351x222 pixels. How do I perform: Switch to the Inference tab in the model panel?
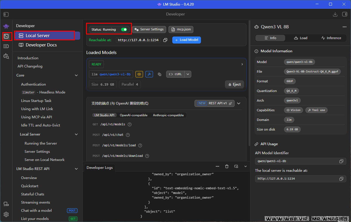[x=331, y=38]
